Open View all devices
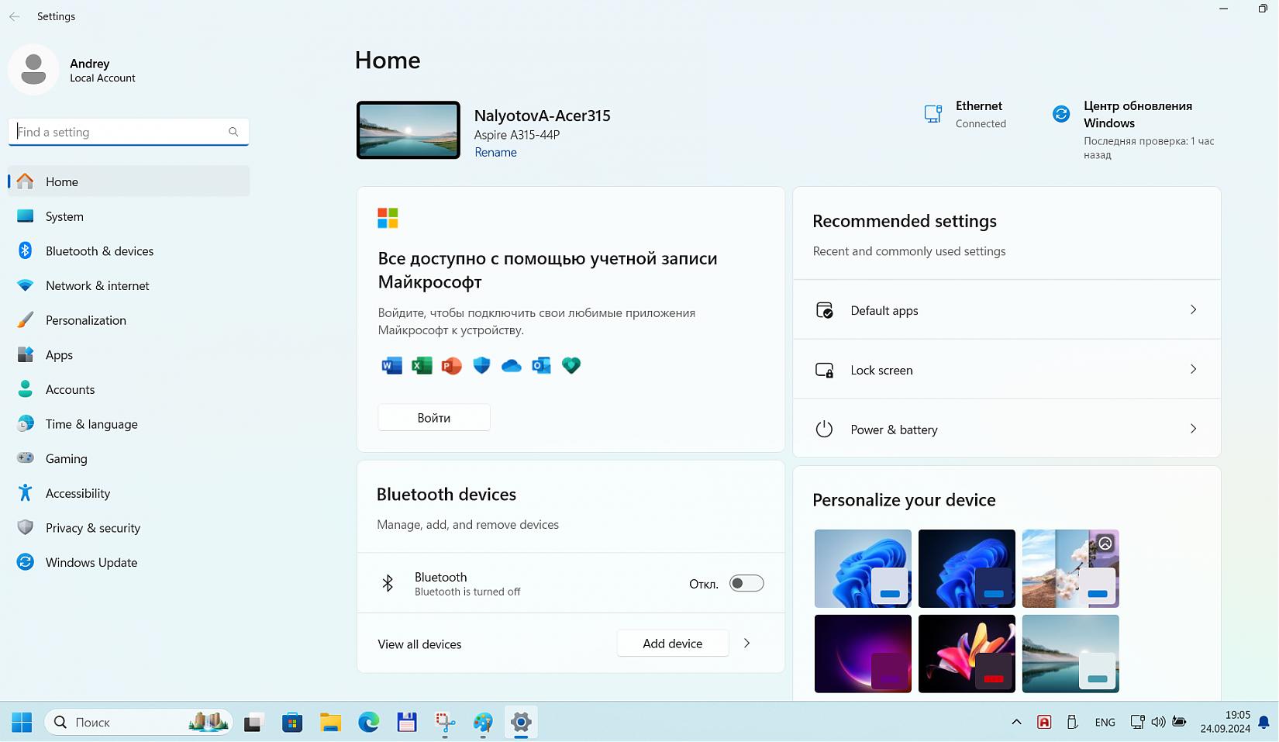This screenshot has width=1279, height=742. click(419, 644)
